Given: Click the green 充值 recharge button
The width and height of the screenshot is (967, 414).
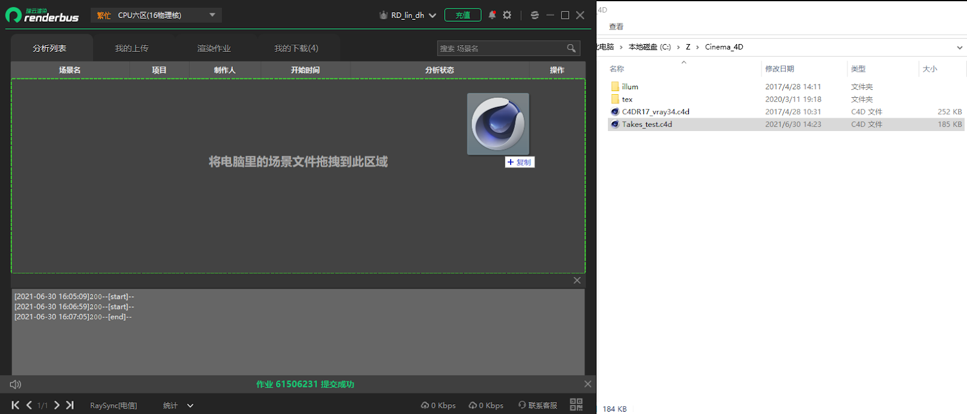Looking at the screenshot, I should (463, 15).
